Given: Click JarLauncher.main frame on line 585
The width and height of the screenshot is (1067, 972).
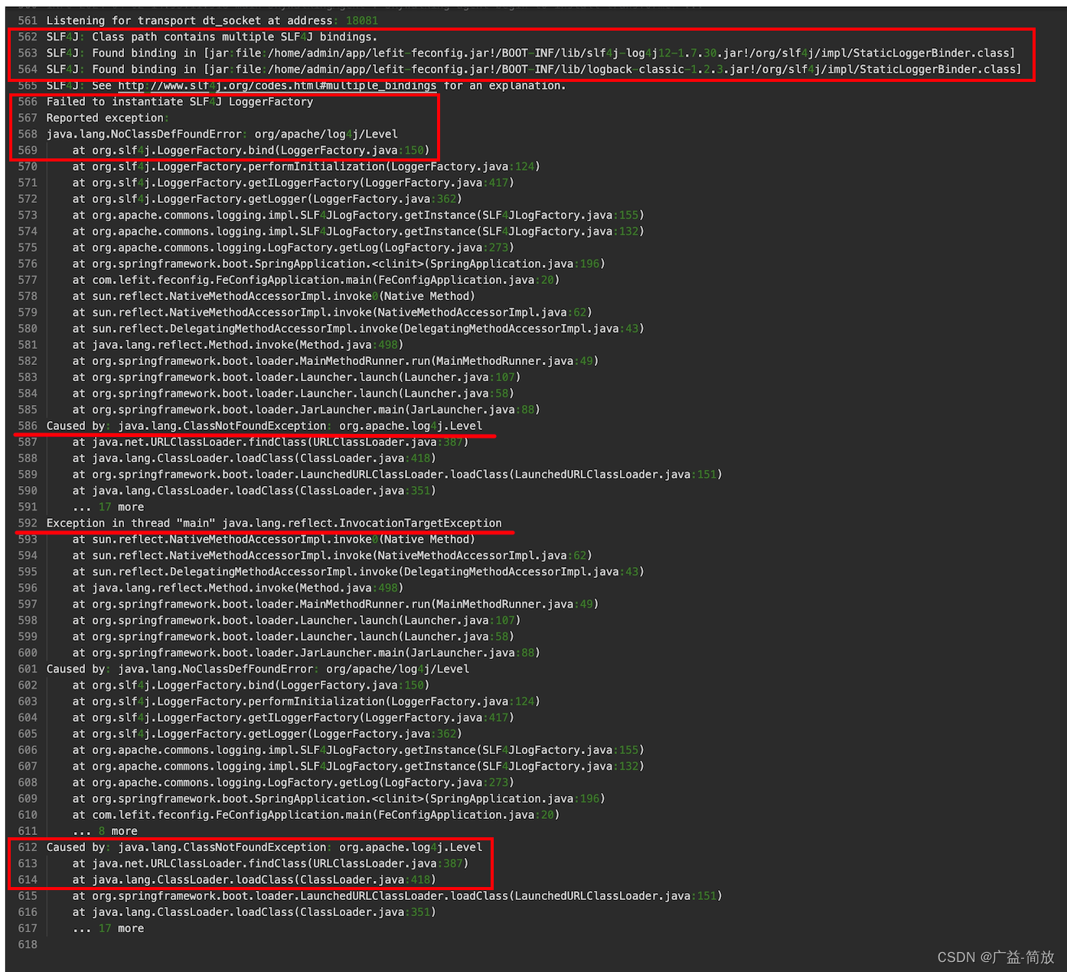Looking at the screenshot, I should coord(306,410).
